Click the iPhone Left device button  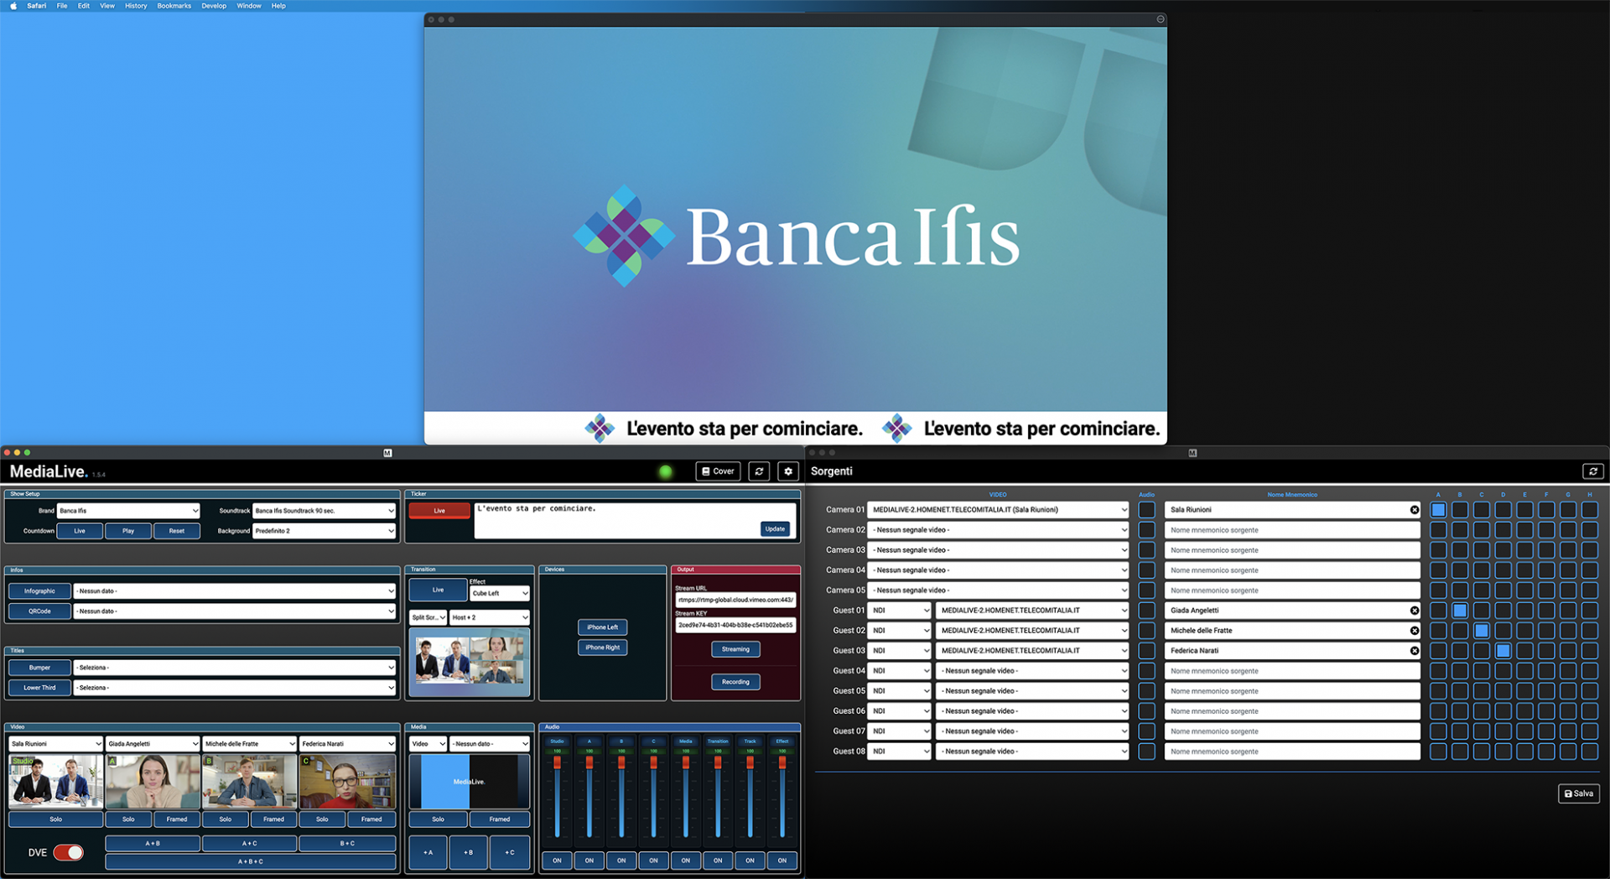tap(602, 627)
